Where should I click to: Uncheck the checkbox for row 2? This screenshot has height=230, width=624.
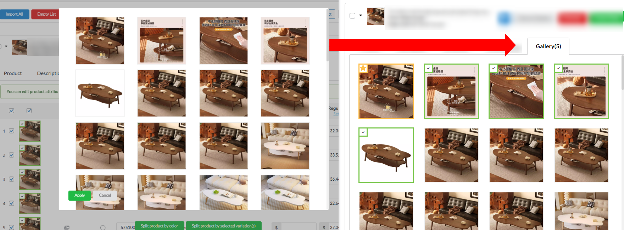(x=12, y=155)
